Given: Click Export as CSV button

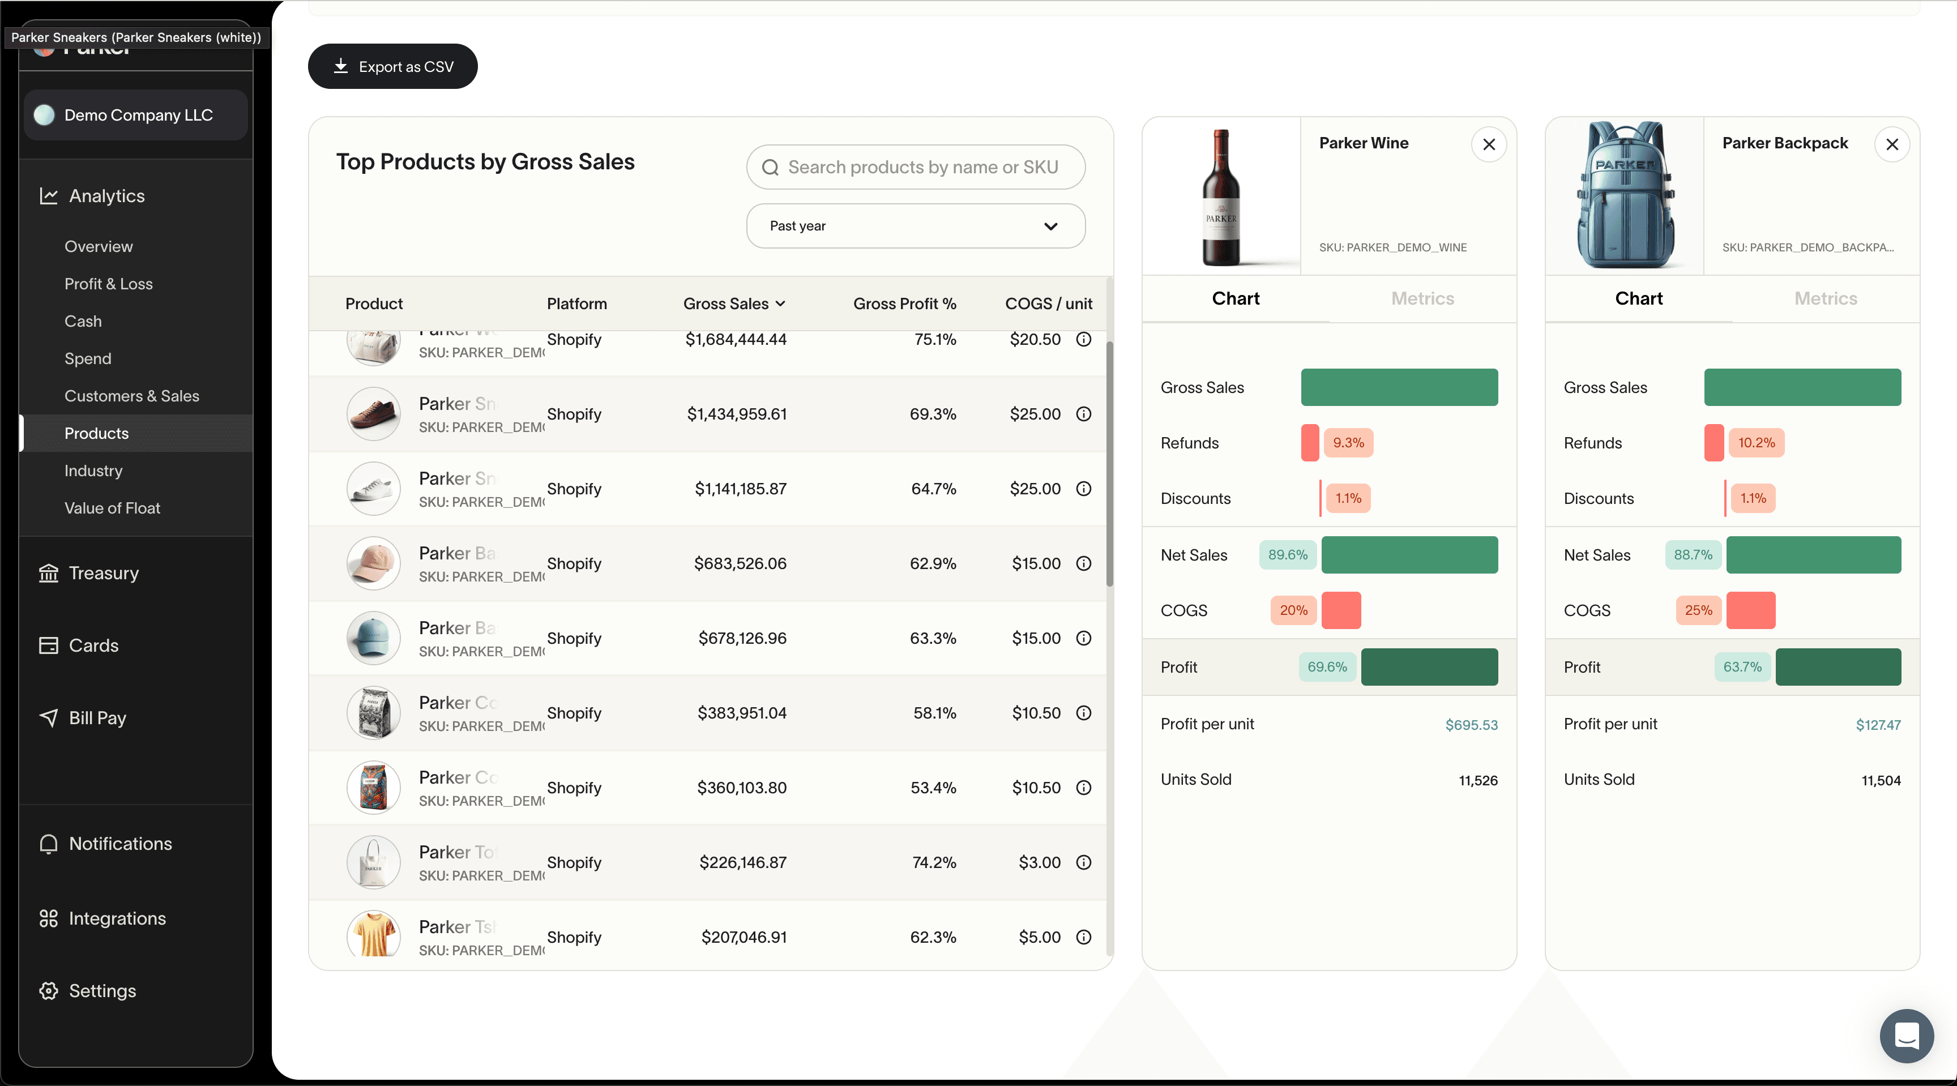Looking at the screenshot, I should coord(393,67).
